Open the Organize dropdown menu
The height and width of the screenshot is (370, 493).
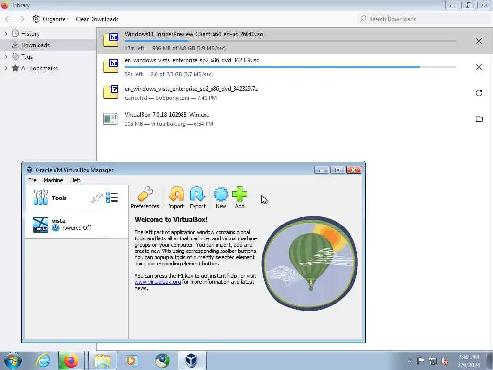(51, 19)
